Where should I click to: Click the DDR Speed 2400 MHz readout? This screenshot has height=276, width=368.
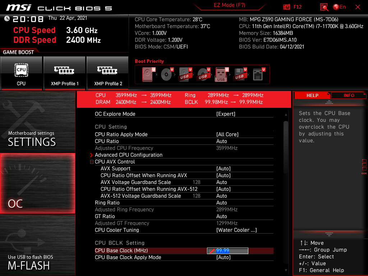(57, 40)
